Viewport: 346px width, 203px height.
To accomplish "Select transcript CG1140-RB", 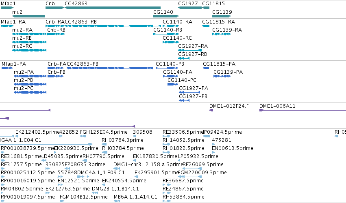I will (x=166, y=34).
